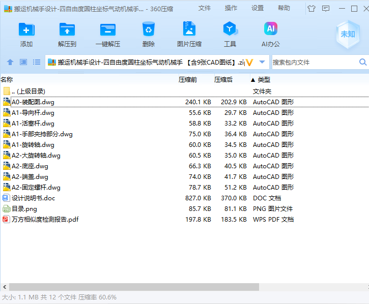Sort by the 类型 column header
The height and width of the screenshot is (304, 369).
click(264, 80)
